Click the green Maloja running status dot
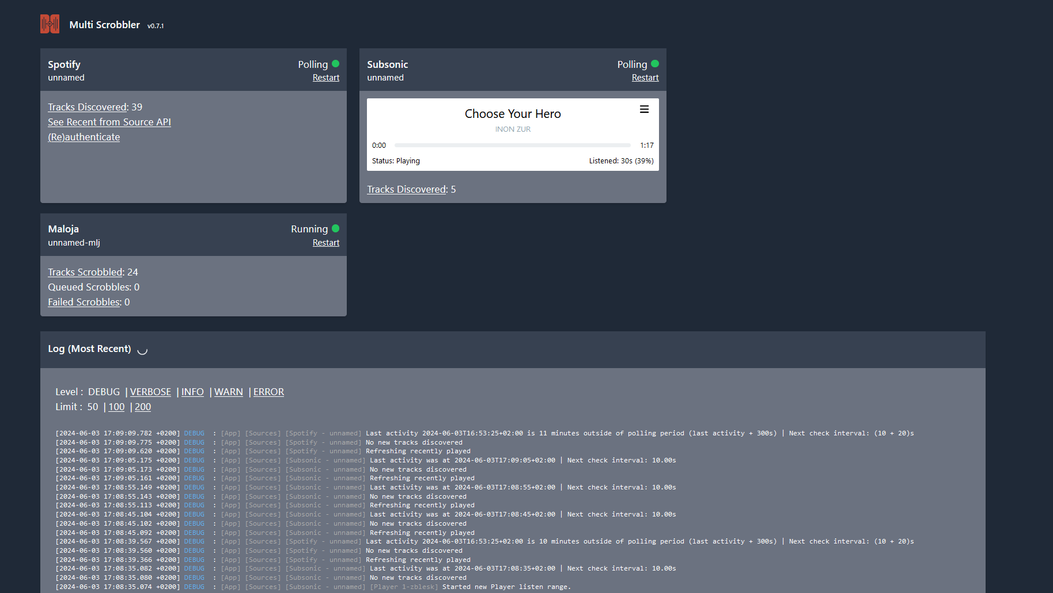 tap(335, 228)
